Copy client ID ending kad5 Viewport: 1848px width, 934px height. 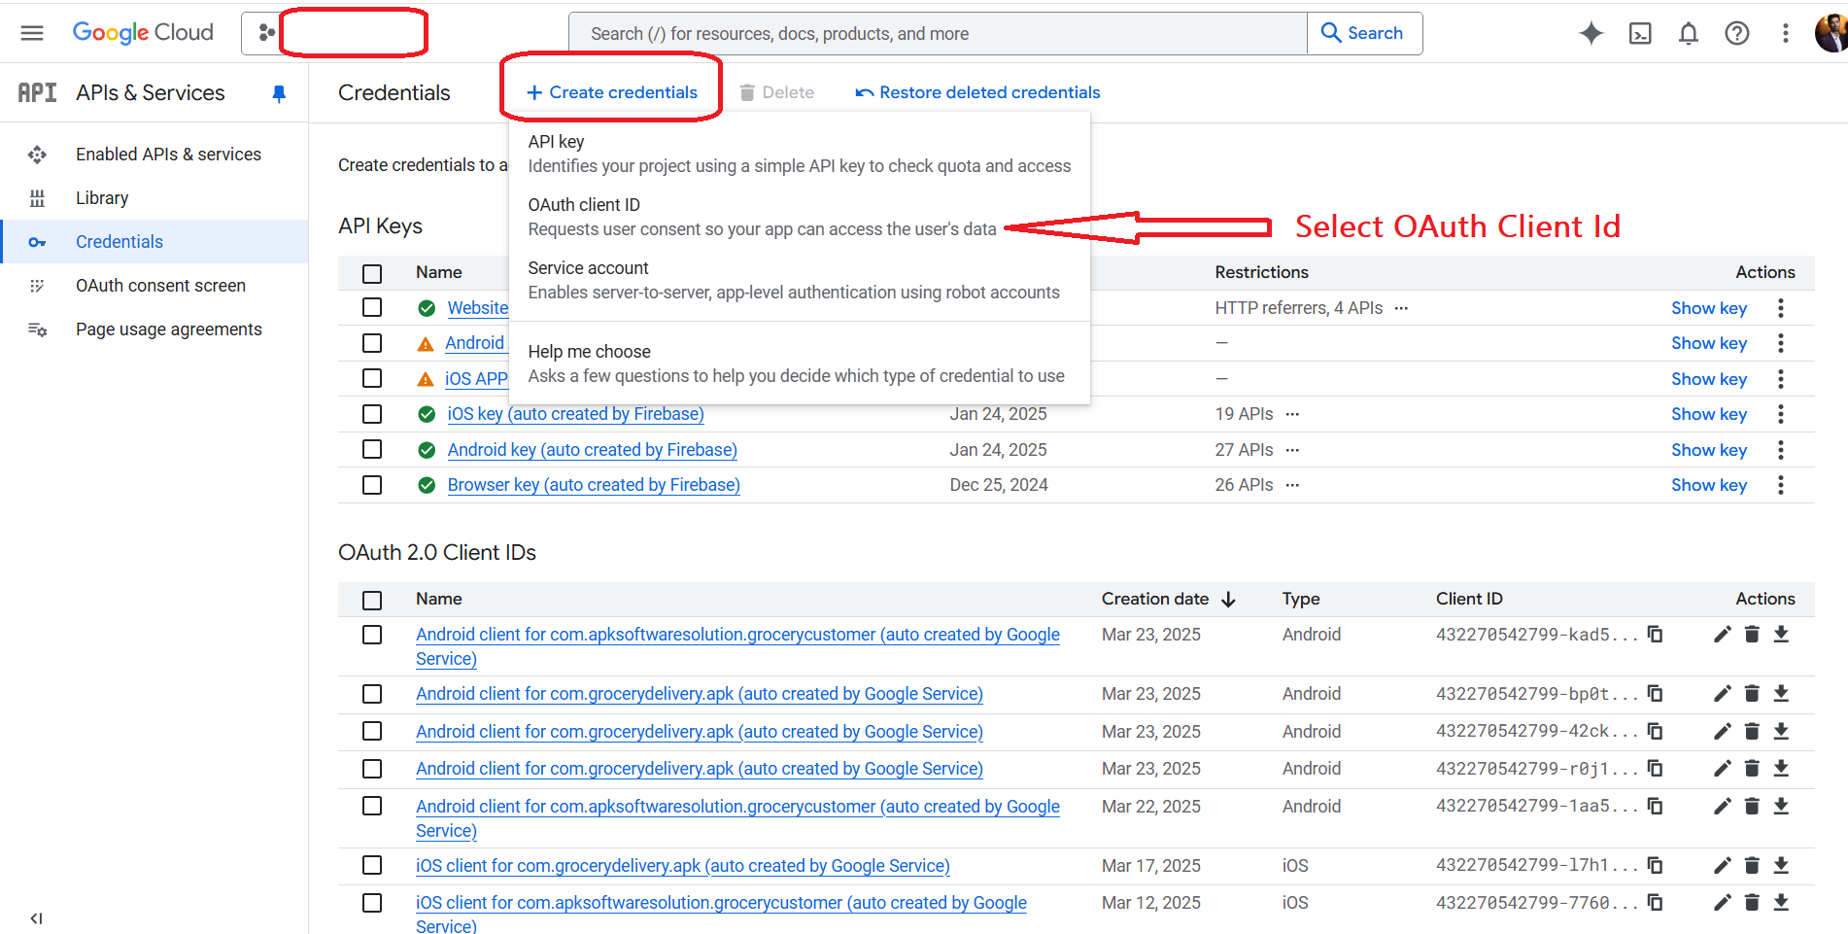click(x=1656, y=635)
